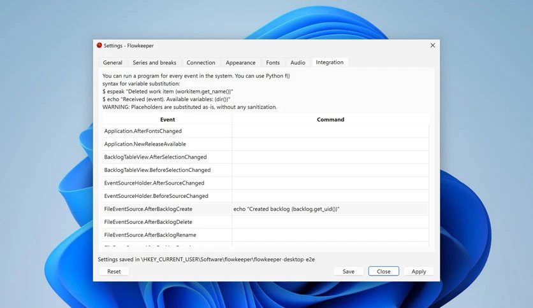Click the Flowkeeper tomato icon in title bar
The width and height of the screenshot is (533, 308).
tap(99, 45)
